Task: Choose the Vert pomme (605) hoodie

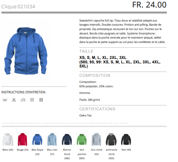Action: pos(82,139)
